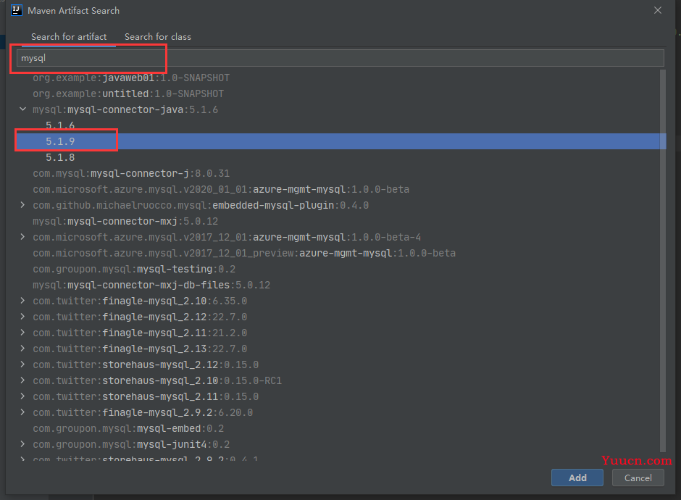The width and height of the screenshot is (681, 500).
Task: Click the Add button
Action: point(577,478)
